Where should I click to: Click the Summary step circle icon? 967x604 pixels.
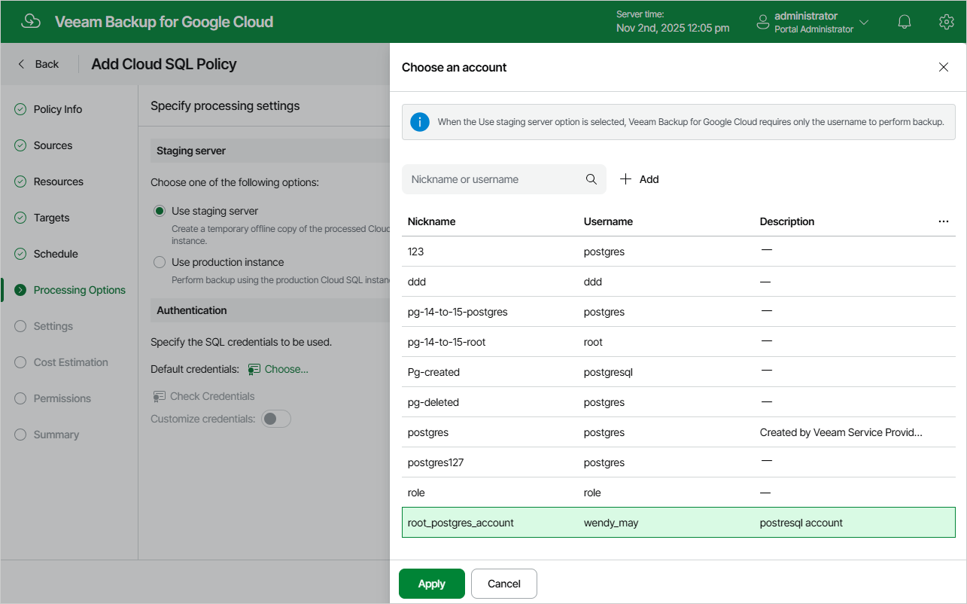[20, 435]
